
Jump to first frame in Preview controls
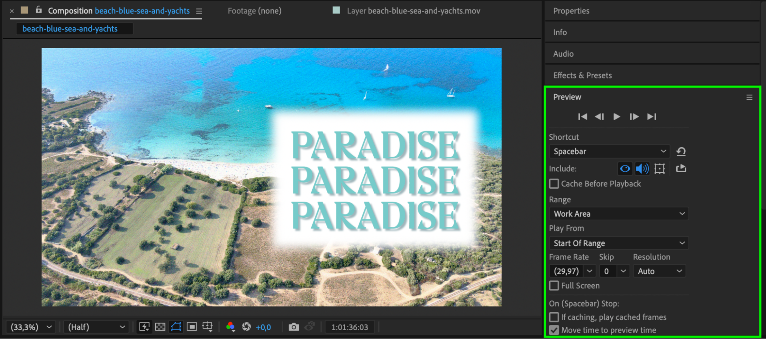click(x=582, y=117)
